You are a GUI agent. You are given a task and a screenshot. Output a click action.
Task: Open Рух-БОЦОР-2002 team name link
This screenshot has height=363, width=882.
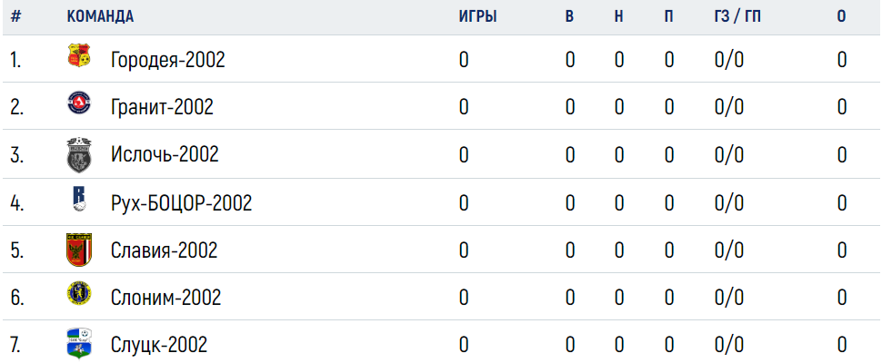tap(181, 203)
